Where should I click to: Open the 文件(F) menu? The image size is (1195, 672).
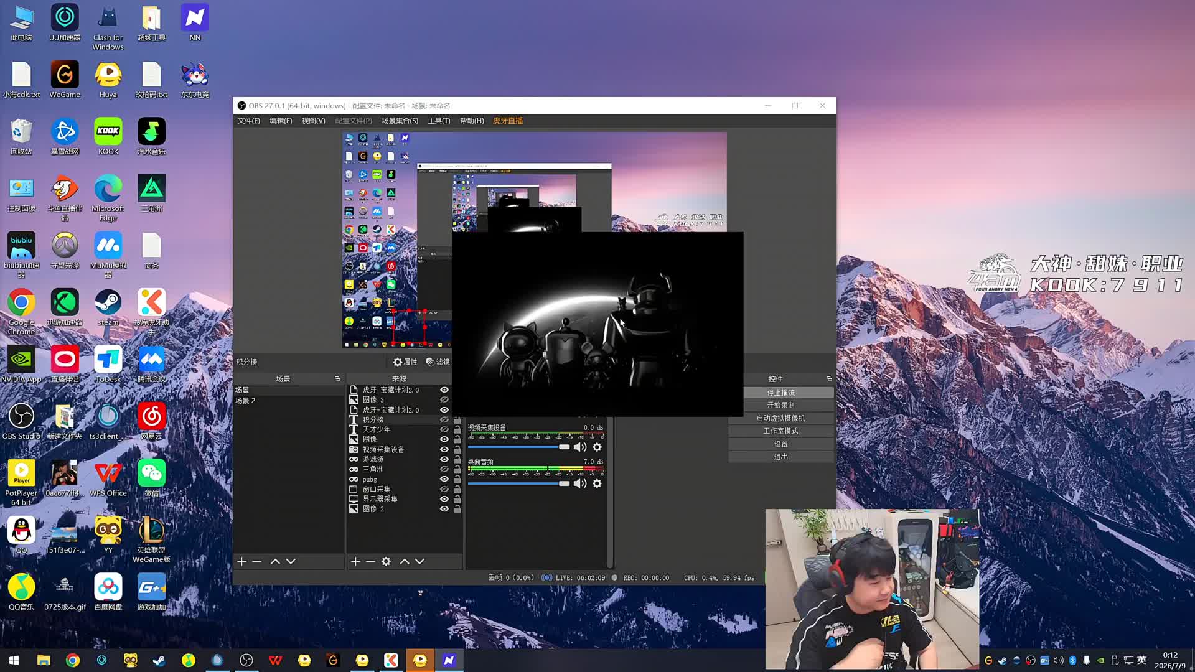pyautogui.click(x=248, y=121)
